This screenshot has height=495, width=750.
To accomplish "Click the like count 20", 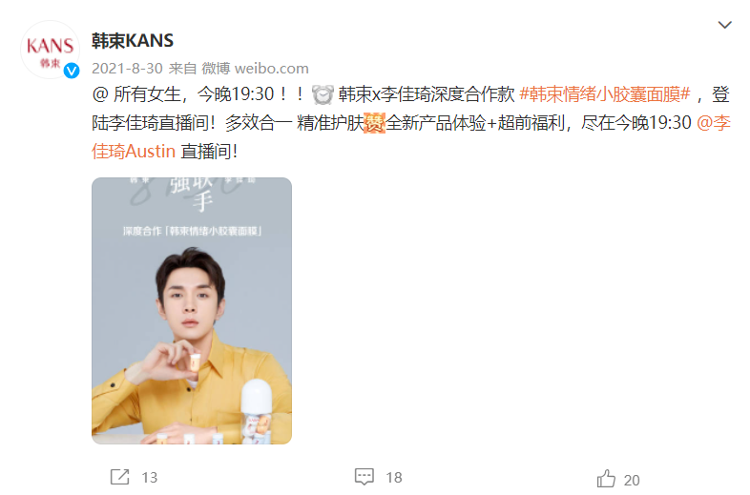I will pyautogui.click(x=632, y=480).
